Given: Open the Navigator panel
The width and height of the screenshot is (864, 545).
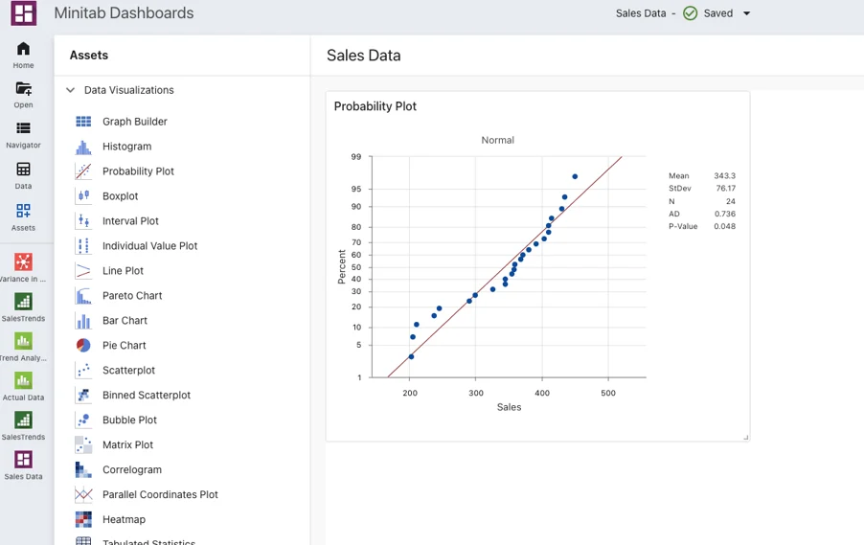Looking at the screenshot, I should (23, 134).
